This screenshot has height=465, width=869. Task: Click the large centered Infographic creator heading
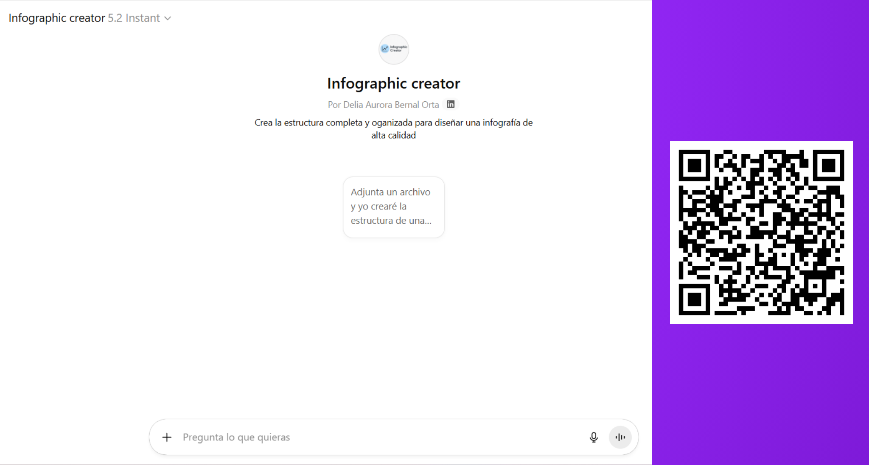click(x=393, y=84)
